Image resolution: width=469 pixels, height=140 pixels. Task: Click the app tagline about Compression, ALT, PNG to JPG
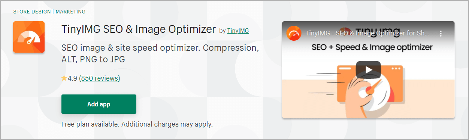[x=160, y=54]
